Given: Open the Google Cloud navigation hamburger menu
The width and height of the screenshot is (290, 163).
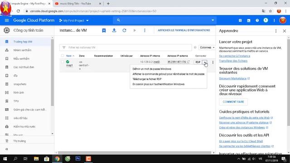Looking at the screenshot, I should pyautogui.click(x=7, y=20).
